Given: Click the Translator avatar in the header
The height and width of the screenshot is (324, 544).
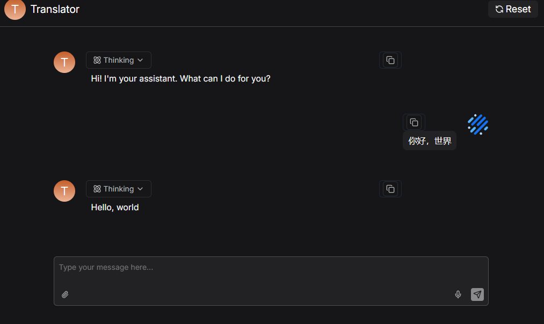Looking at the screenshot, I should click(x=15, y=9).
